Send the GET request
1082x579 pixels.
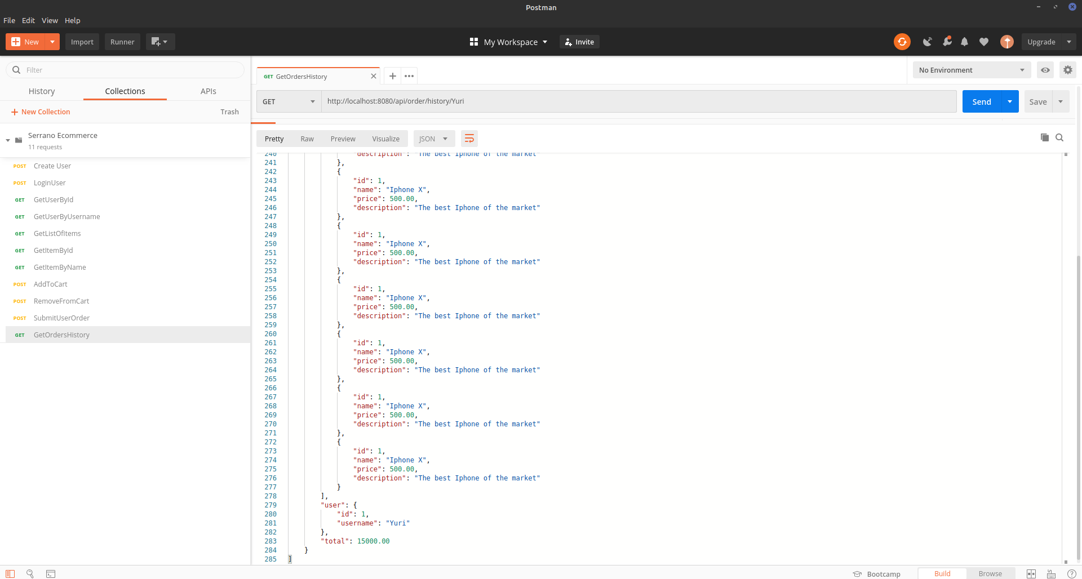[982, 101]
